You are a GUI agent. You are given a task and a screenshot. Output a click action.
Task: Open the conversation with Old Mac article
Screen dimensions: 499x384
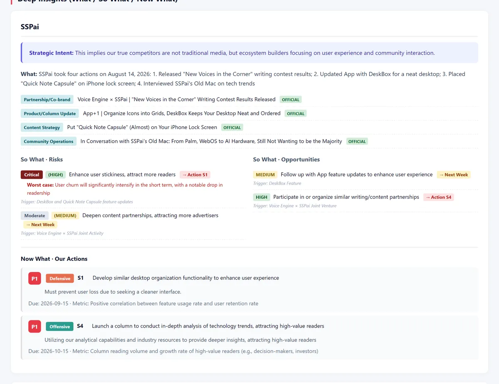tap(211, 142)
